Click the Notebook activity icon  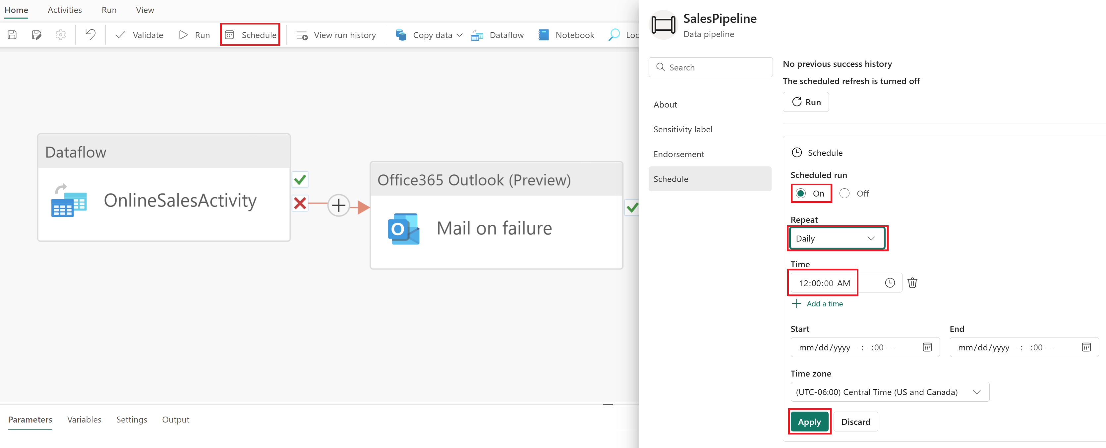pyautogui.click(x=544, y=35)
